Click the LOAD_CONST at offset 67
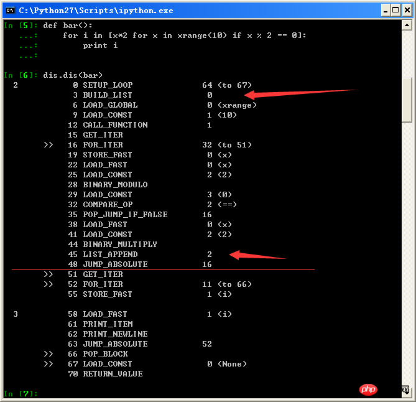The image size is (416, 402). tap(108, 364)
